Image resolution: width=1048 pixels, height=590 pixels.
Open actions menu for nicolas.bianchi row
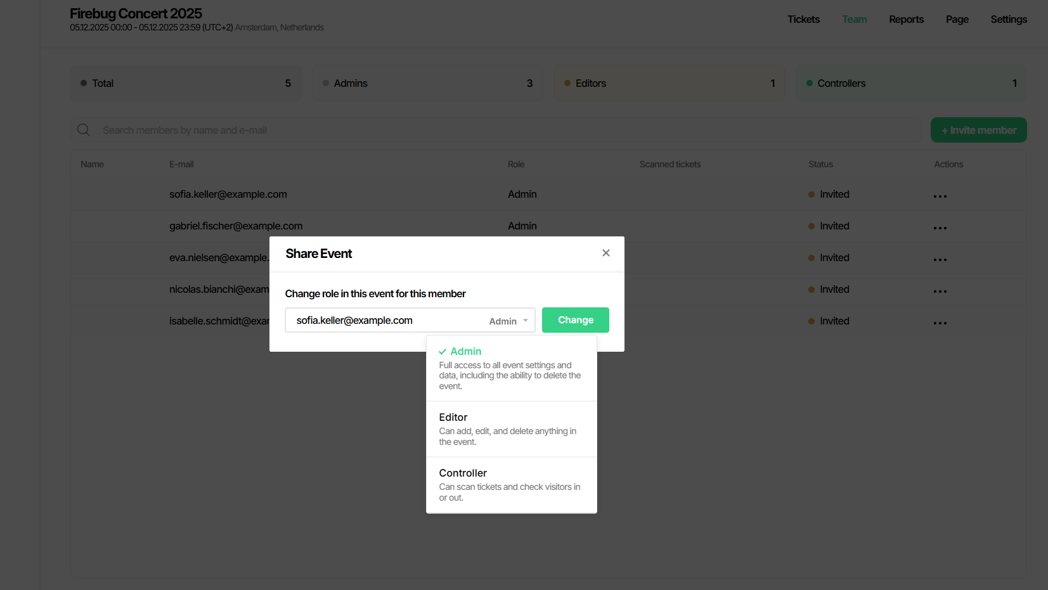[940, 290]
